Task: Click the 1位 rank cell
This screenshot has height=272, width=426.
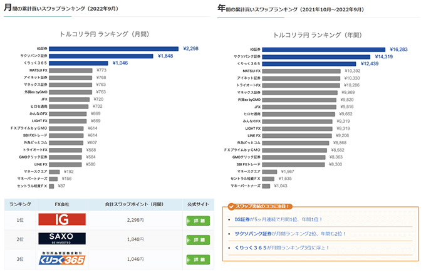Action: pyautogui.click(x=20, y=220)
